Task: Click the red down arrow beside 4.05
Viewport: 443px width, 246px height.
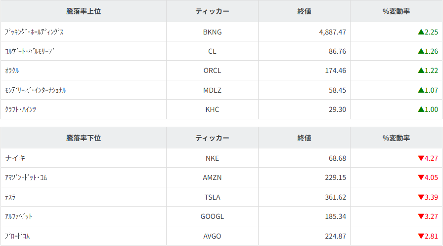Action: coord(421,177)
